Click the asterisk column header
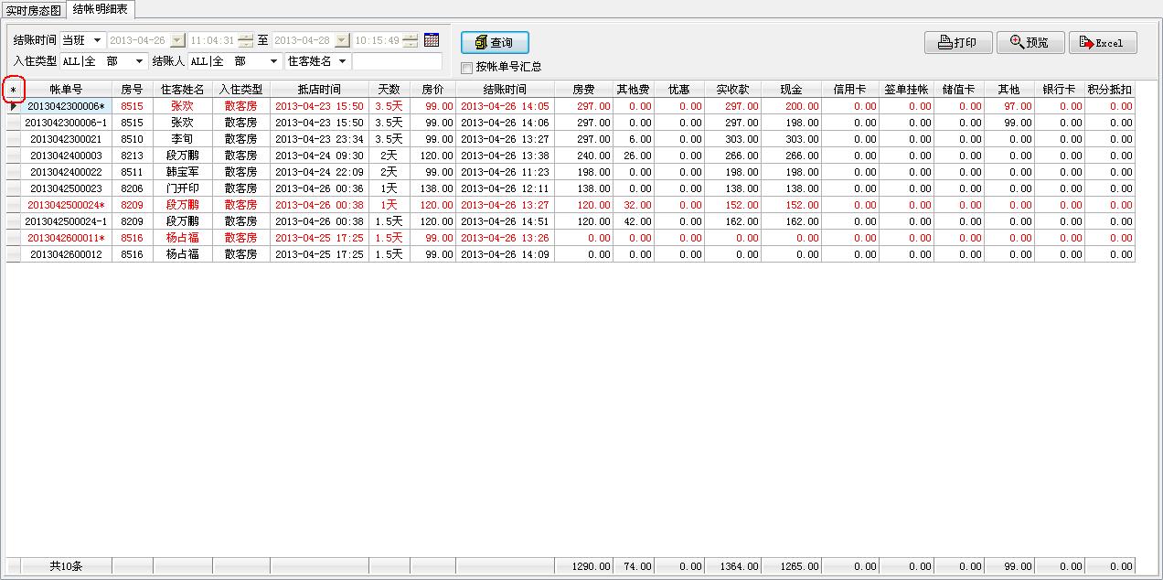1163x580 pixels. pos(13,89)
